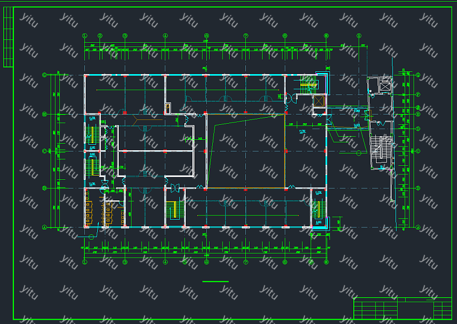
Task: Click the double swing door below the left rooms
Action: (174, 188)
